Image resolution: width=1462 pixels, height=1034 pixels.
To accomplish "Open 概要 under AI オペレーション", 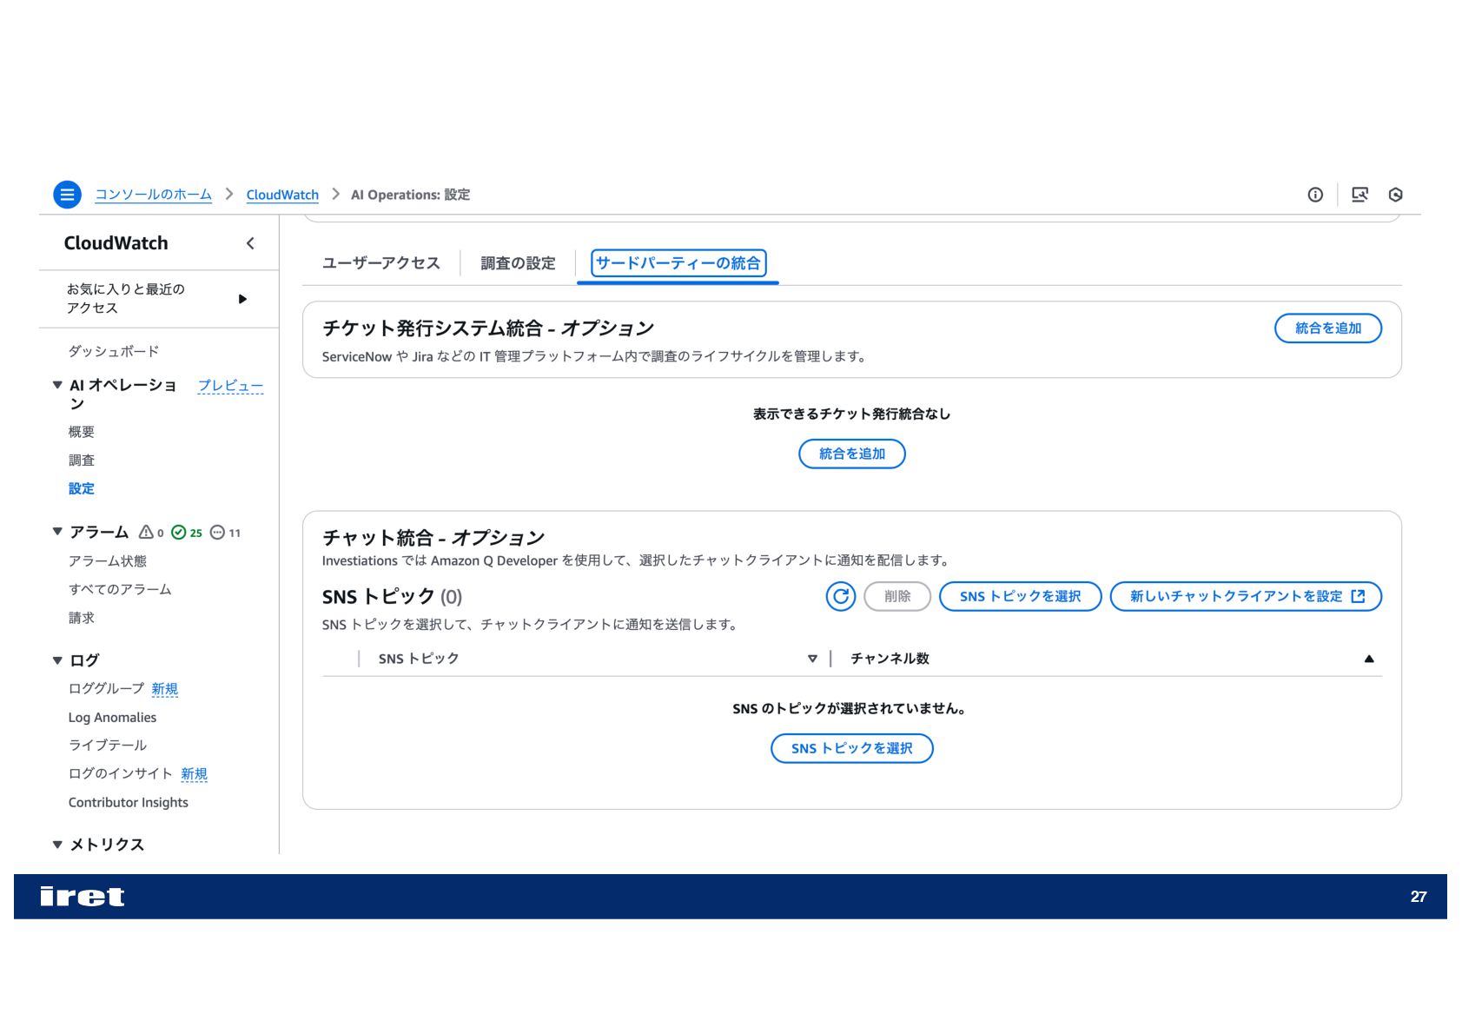I will [82, 432].
